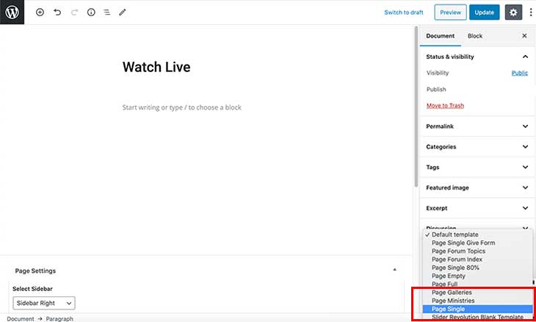Select the pencil tools icon
This screenshot has width=536, height=322.
pyautogui.click(x=123, y=12)
